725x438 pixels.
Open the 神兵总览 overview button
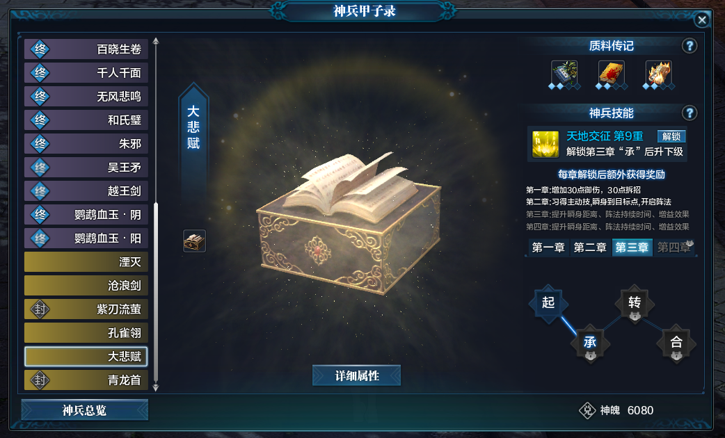tap(85, 410)
